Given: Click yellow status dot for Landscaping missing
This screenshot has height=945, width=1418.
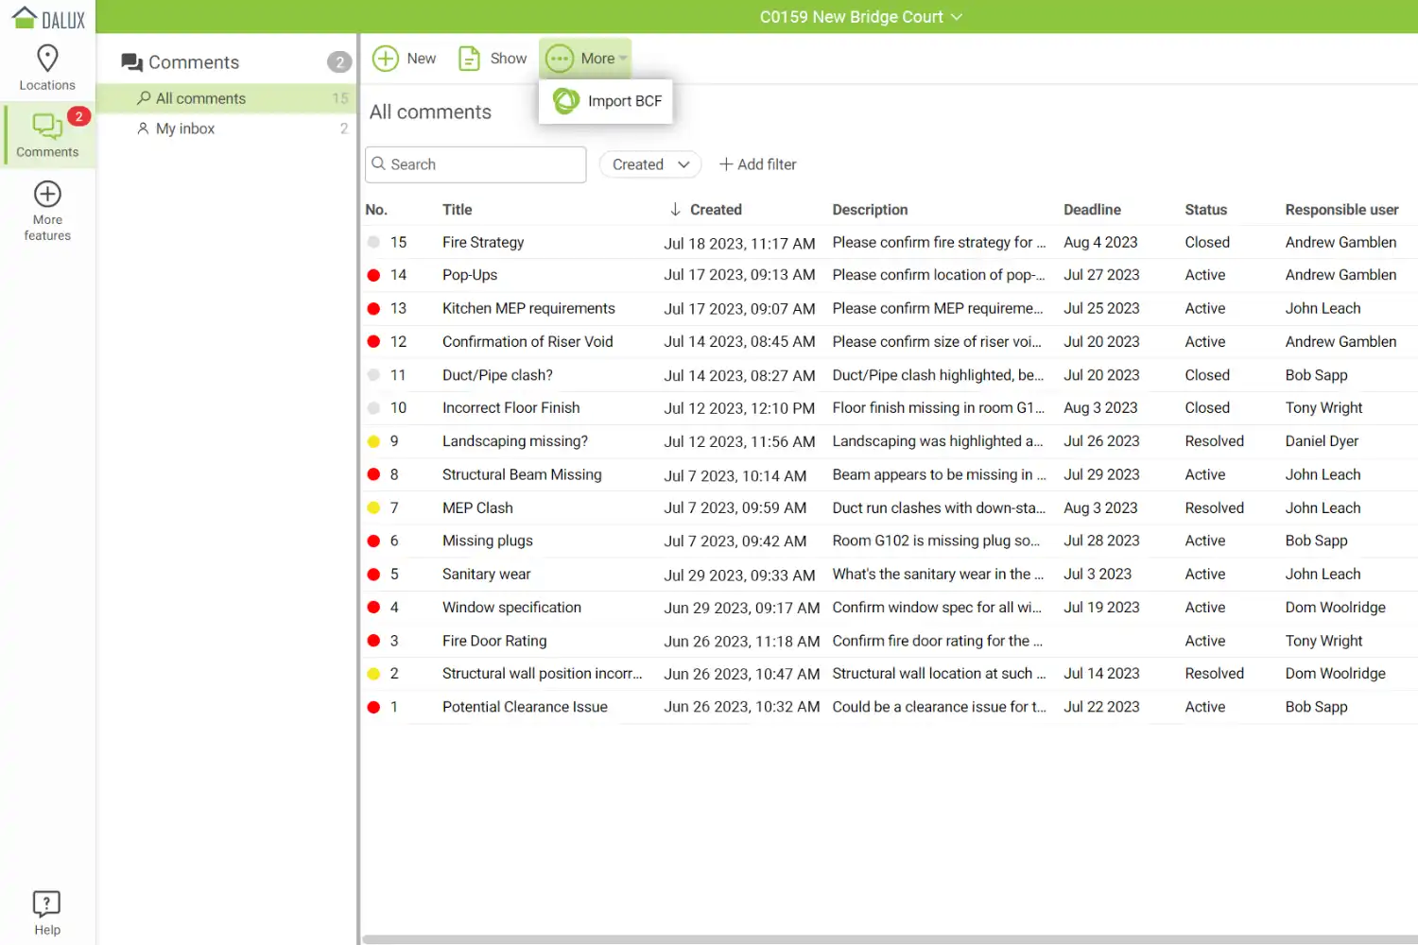Looking at the screenshot, I should [373, 441].
